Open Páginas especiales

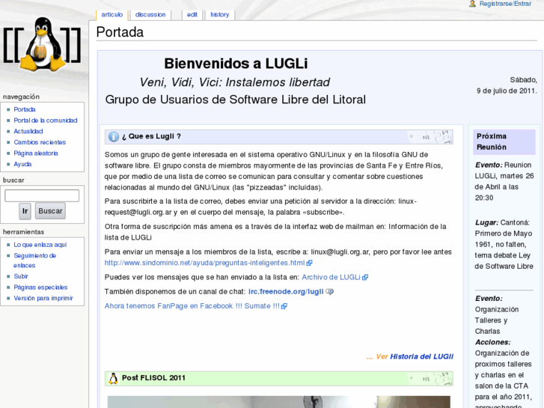pyautogui.click(x=40, y=287)
